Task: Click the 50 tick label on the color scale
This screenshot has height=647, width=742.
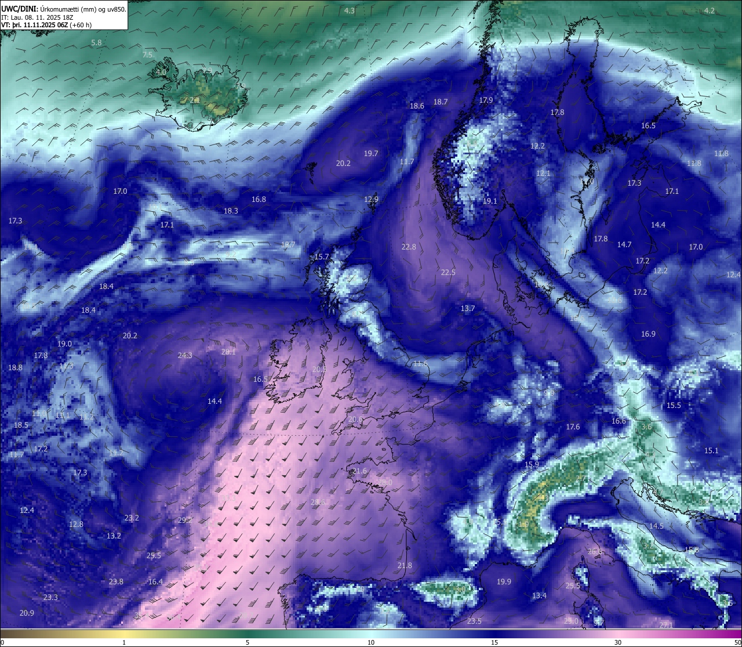Action: pos(737,642)
